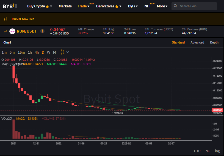224x156 pixels.
Task: Switch to the Depth chart tab
Action: click(x=214, y=42)
